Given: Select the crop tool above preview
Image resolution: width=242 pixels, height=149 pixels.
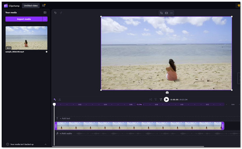Looking at the screenshot, I should click(x=161, y=13).
